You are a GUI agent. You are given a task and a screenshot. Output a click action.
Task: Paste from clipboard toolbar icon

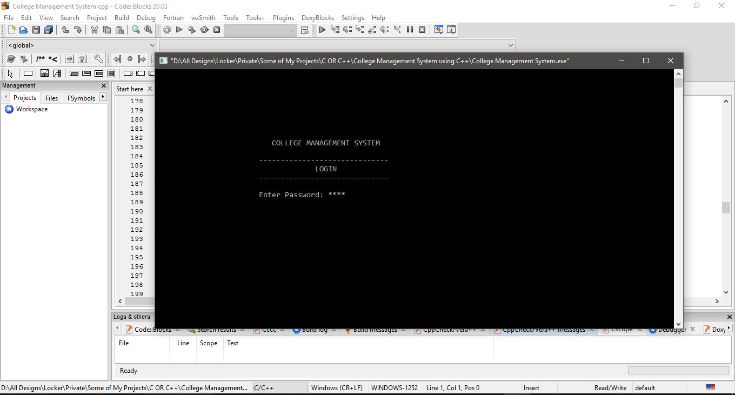coord(119,30)
